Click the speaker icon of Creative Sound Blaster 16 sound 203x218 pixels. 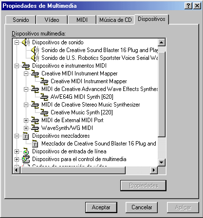(x=35, y=50)
